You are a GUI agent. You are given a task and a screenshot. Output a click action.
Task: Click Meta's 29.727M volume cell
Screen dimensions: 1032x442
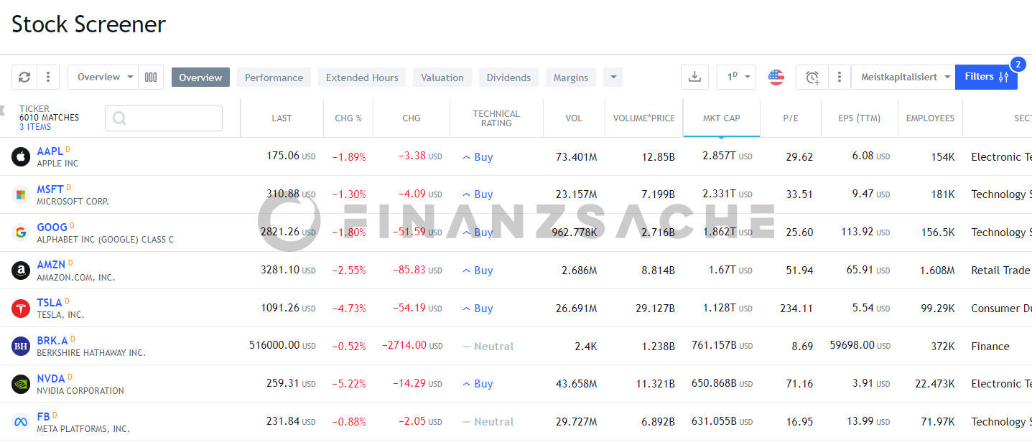pyautogui.click(x=576, y=422)
